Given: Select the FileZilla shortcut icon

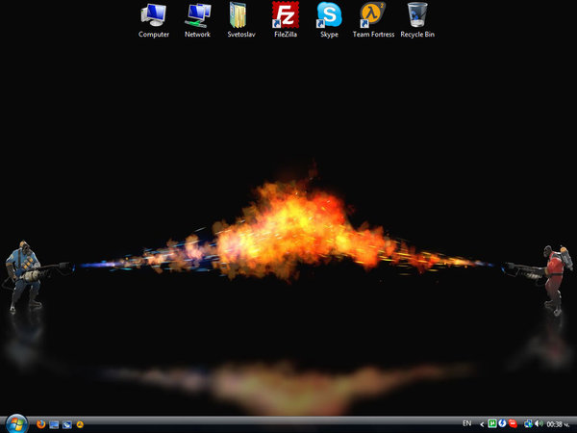Looking at the screenshot, I should tap(286, 20).
